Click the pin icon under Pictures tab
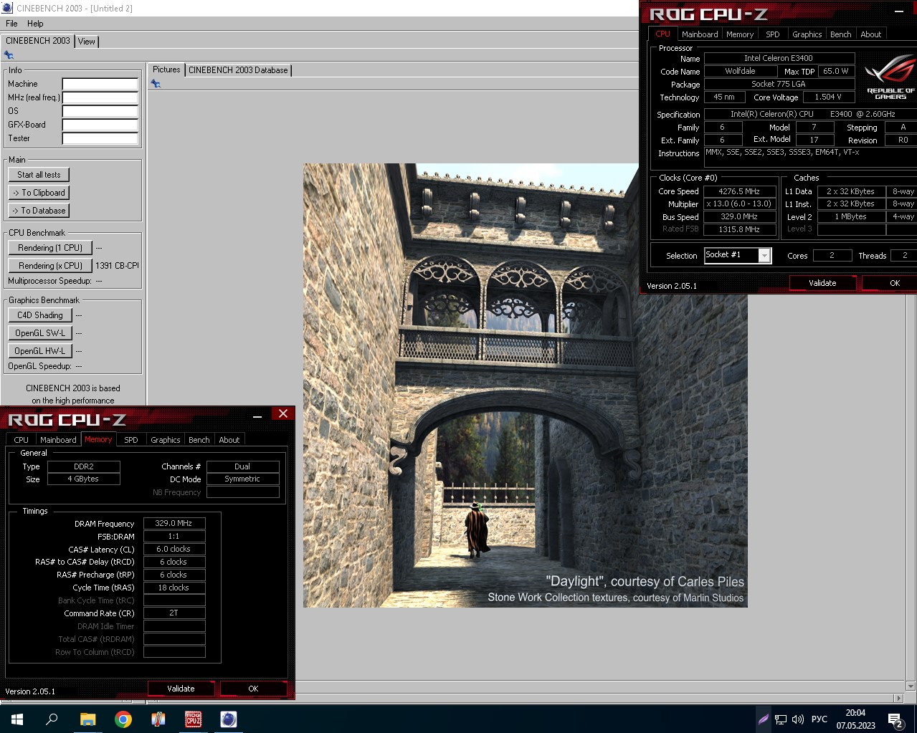 [156, 84]
